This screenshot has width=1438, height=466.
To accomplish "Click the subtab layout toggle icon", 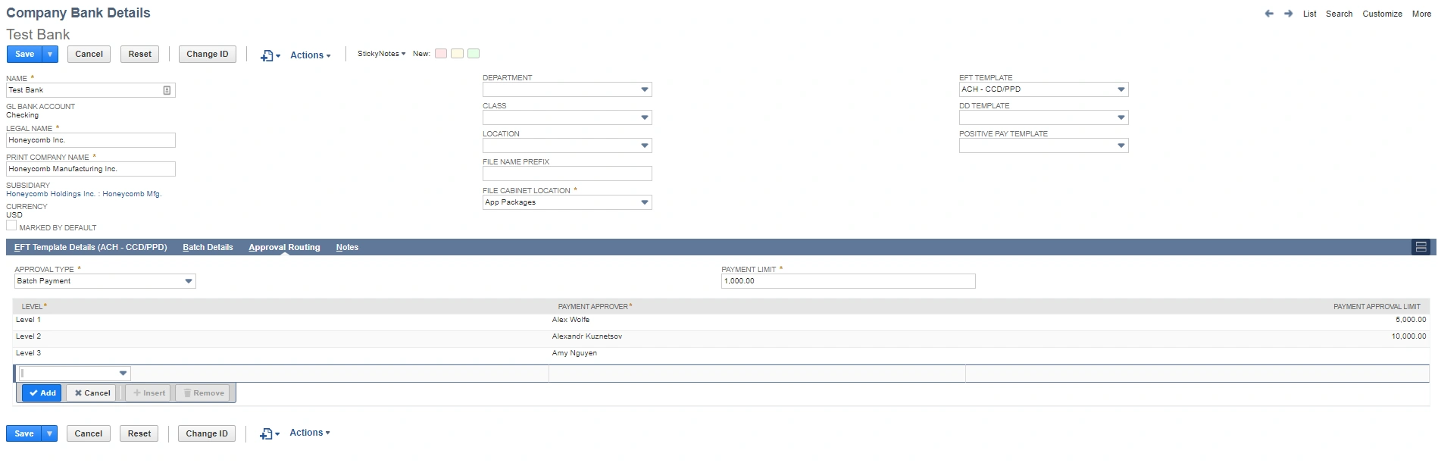I will click(1421, 247).
